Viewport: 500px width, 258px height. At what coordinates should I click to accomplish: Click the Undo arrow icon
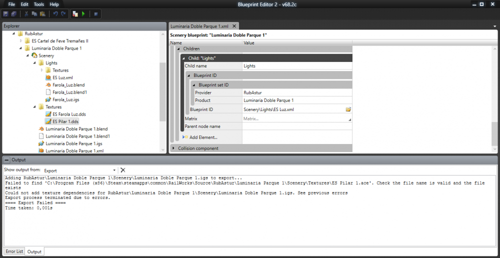pyautogui.click(x=55, y=13)
